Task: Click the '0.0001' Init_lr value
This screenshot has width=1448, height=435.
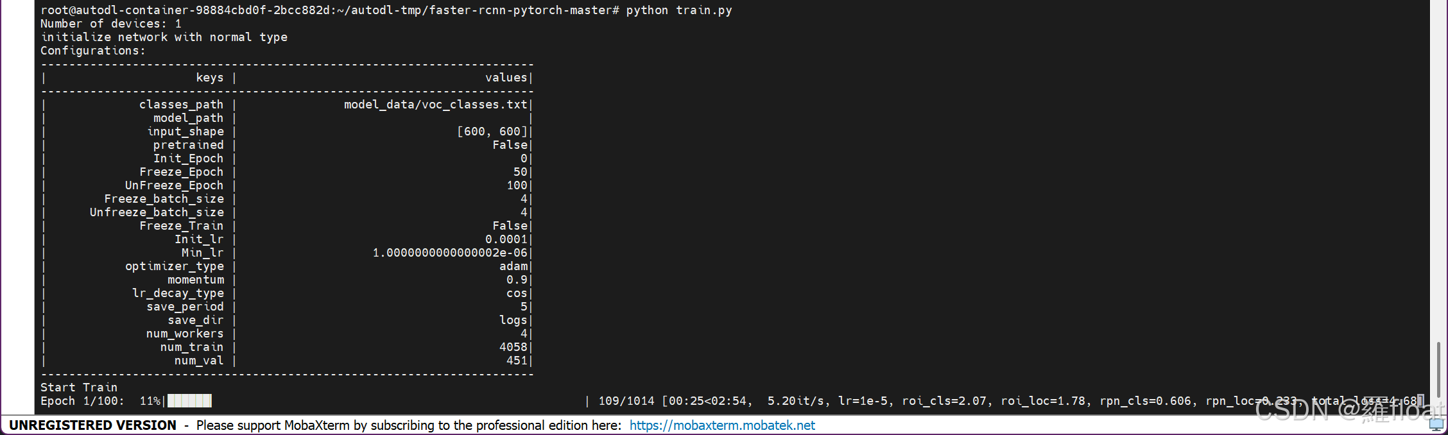Action: [506, 239]
